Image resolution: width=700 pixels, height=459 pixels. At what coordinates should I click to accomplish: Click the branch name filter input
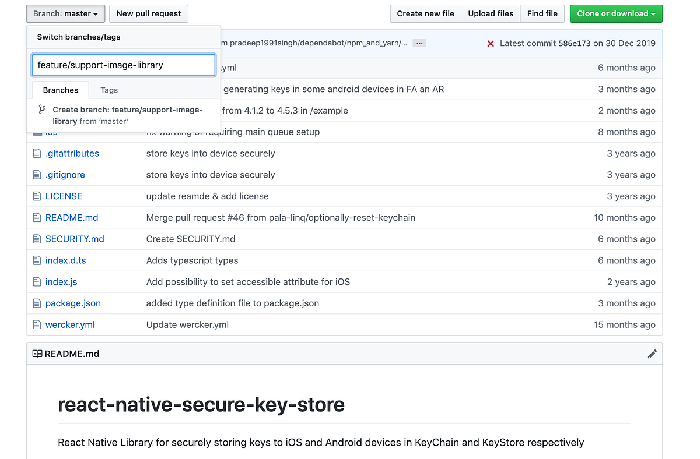pos(124,65)
